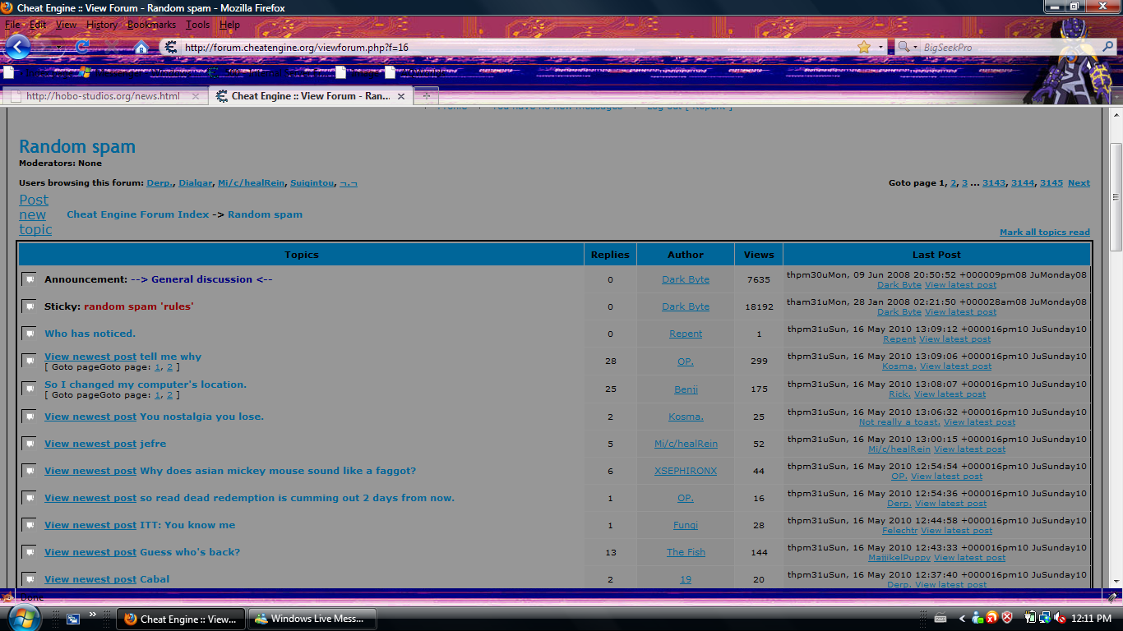Click the Cheat Engine Firefox taskbar button

pyautogui.click(x=183, y=619)
